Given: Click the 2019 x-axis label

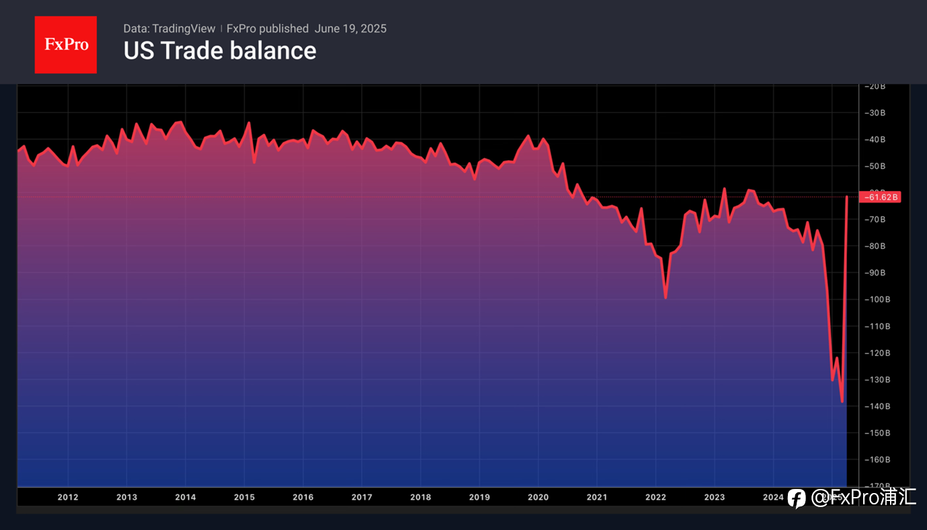Looking at the screenshot, I should (x=479, y=497).
